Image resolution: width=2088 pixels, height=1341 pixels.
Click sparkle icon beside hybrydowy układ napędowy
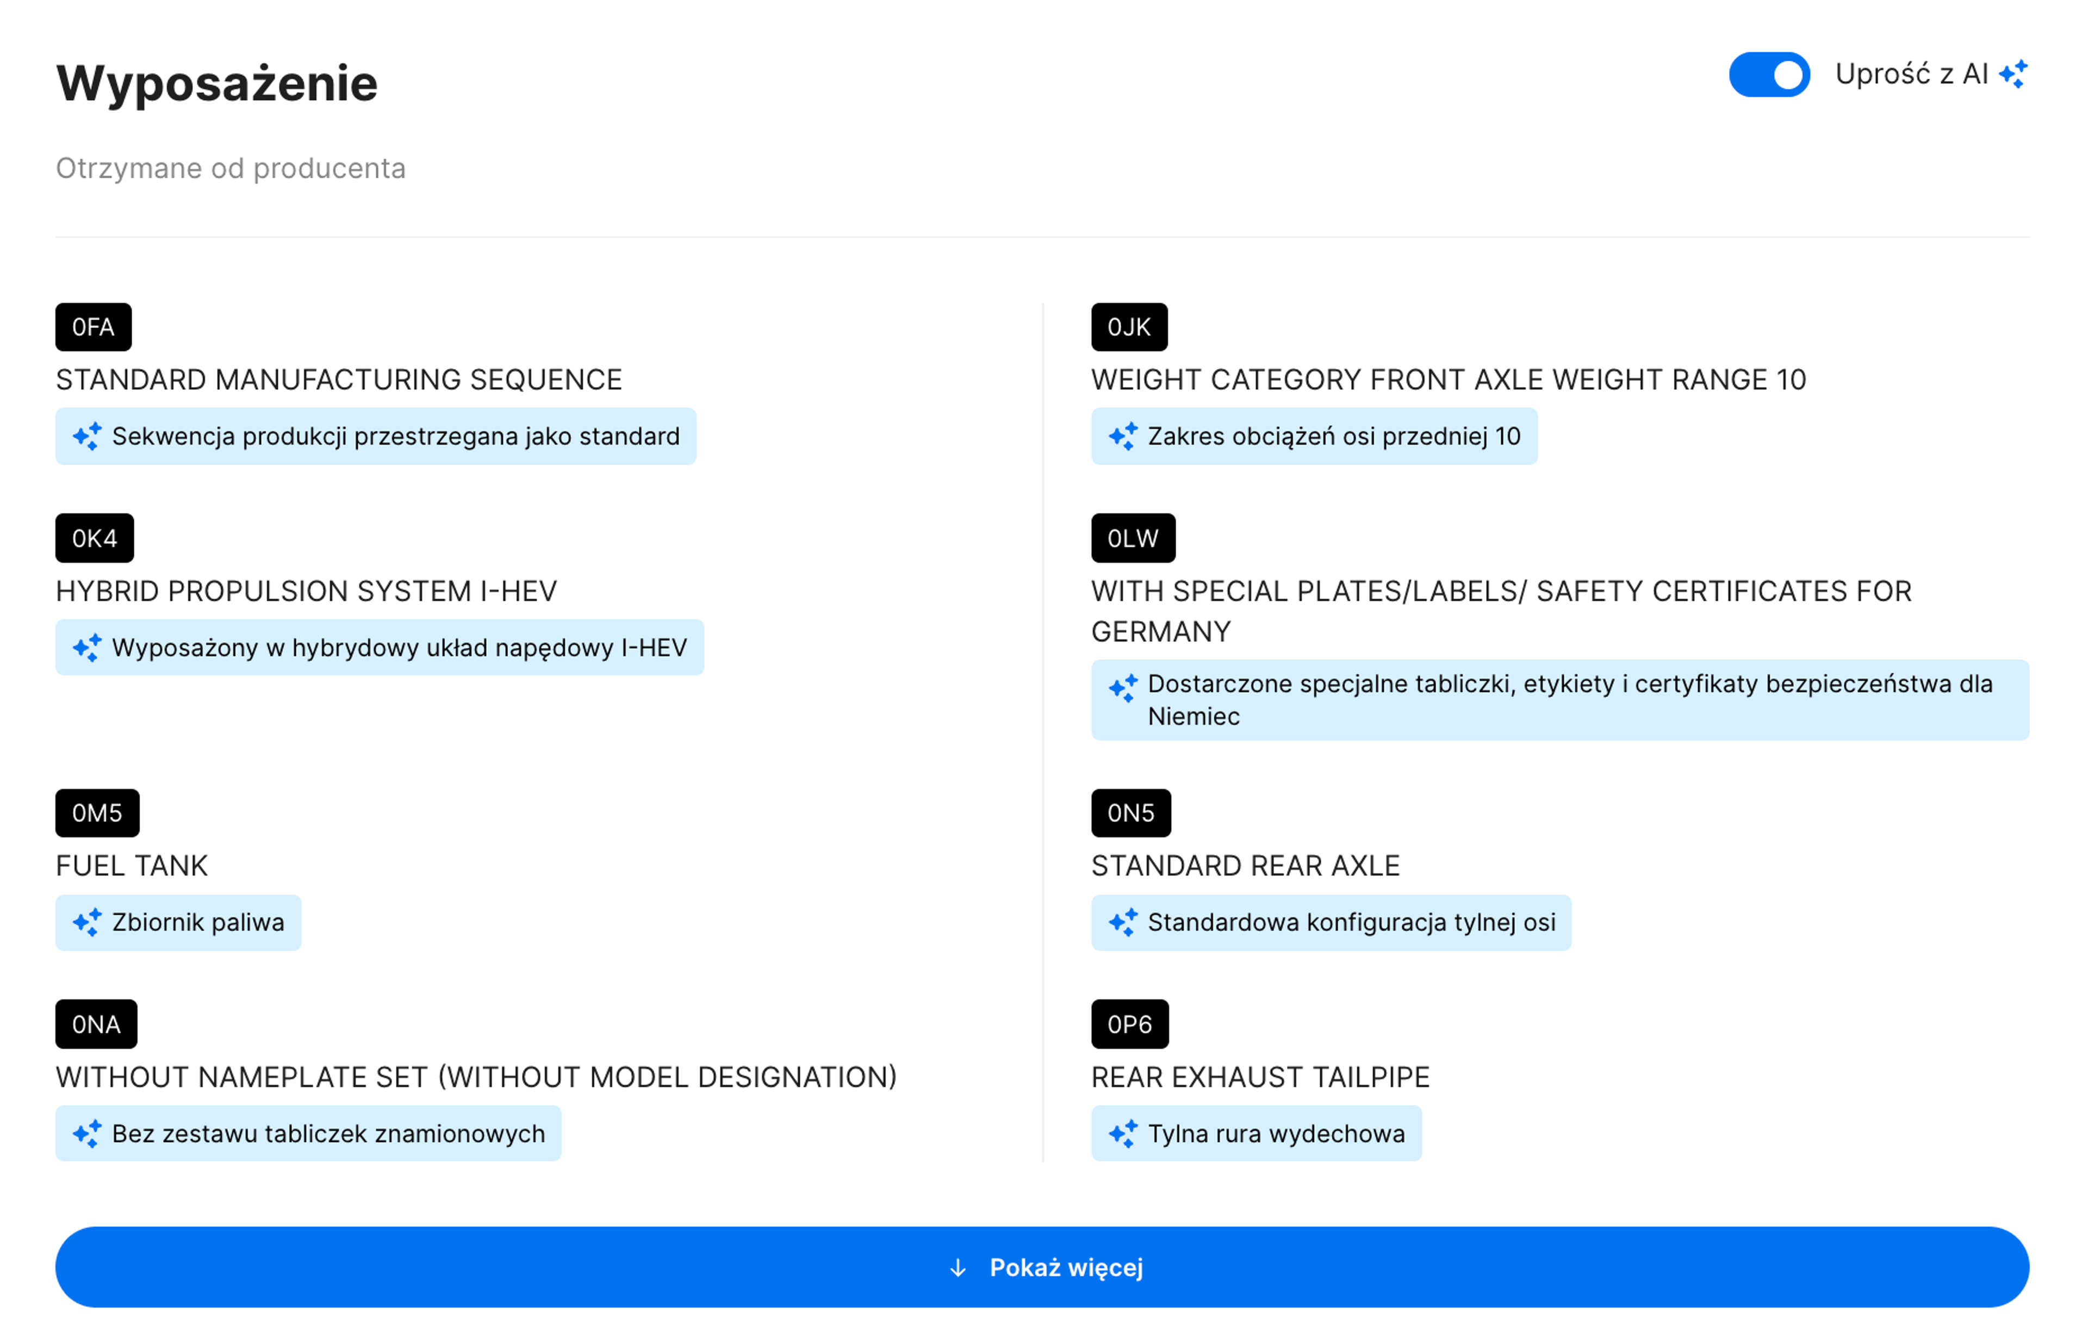tap(87, 648)
